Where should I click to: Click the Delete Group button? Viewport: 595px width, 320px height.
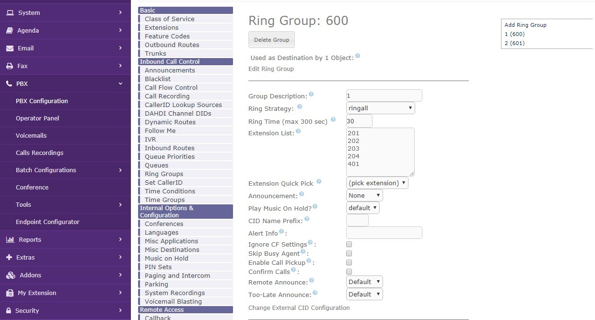pos(271,40)
